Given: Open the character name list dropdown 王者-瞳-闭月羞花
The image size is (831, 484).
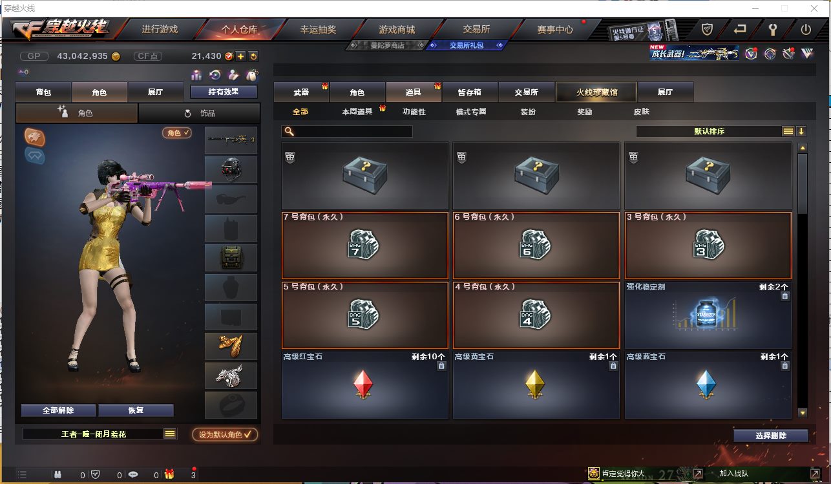Looking at the screenshot, I should (170, 434).
